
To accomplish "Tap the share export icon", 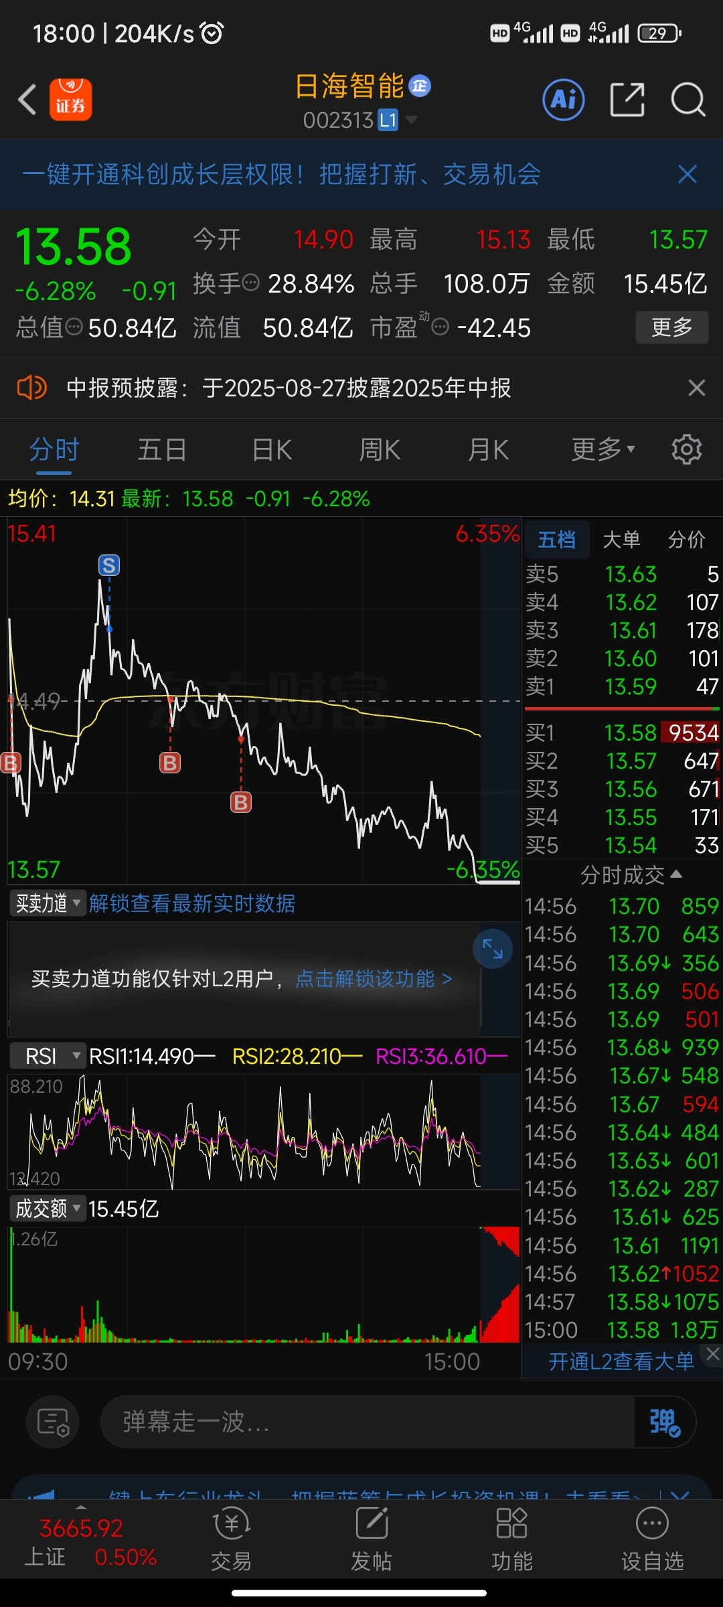I will 627,100.
